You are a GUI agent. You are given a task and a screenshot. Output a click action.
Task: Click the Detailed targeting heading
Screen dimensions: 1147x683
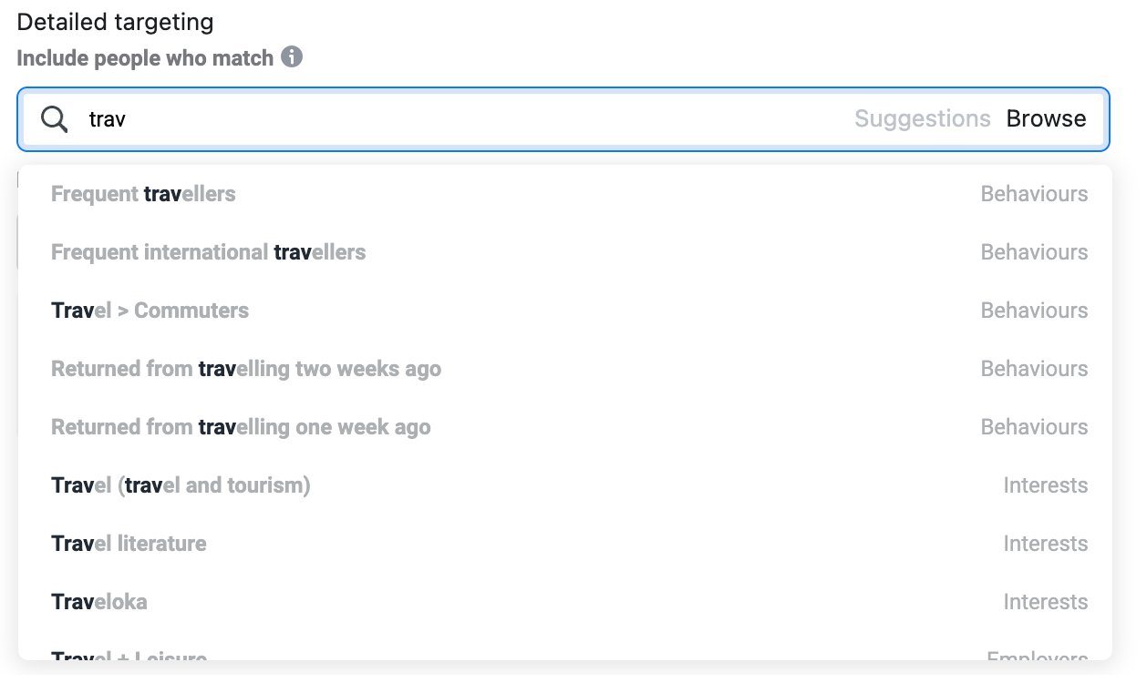click(x=115, y=21)
